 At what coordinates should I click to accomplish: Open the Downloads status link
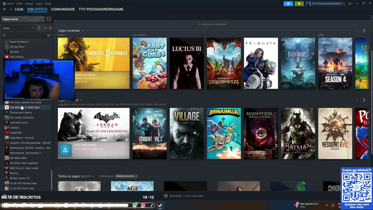click(x=186, y=196)
